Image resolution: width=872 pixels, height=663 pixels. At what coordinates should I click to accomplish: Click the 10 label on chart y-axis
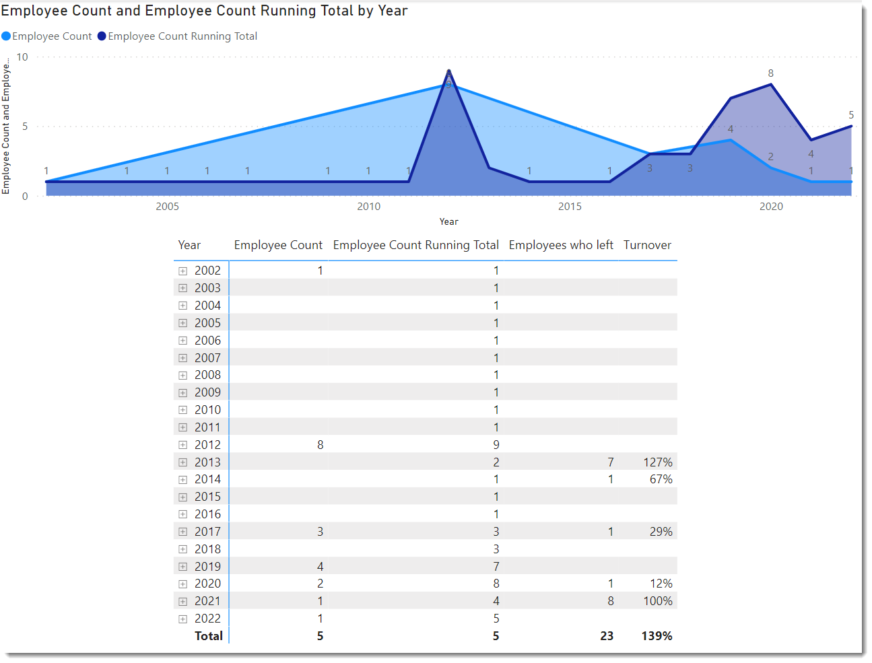22,57
